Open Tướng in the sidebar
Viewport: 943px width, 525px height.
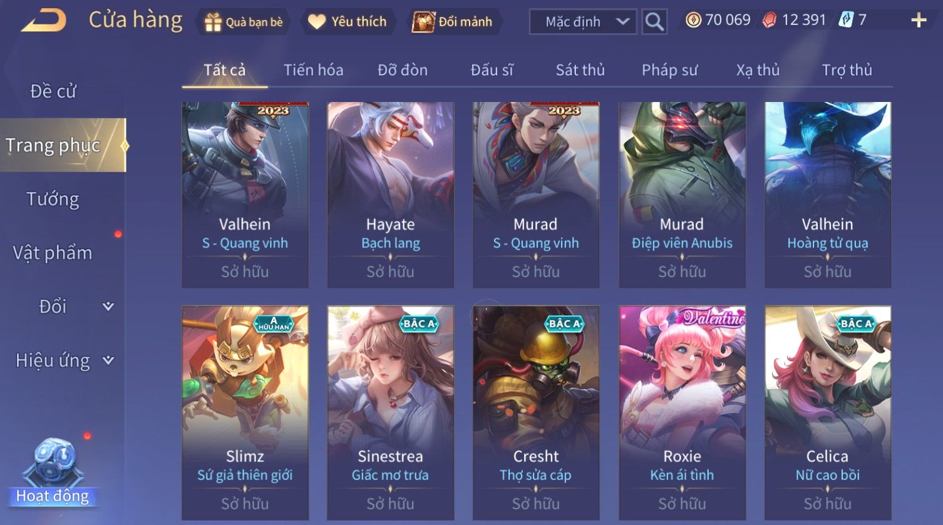tap(53, 199)
